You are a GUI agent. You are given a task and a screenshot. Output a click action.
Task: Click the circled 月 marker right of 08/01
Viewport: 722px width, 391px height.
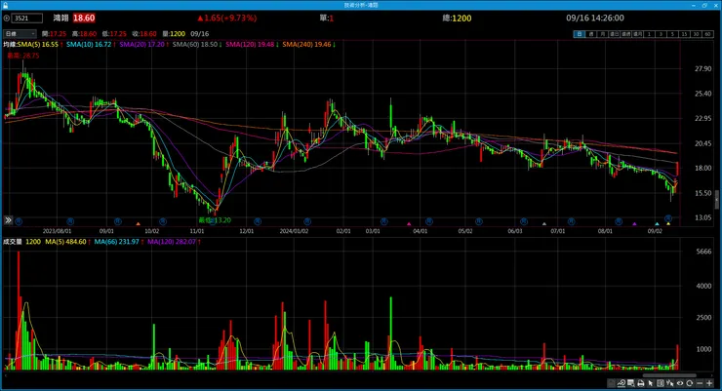(619, 221)
